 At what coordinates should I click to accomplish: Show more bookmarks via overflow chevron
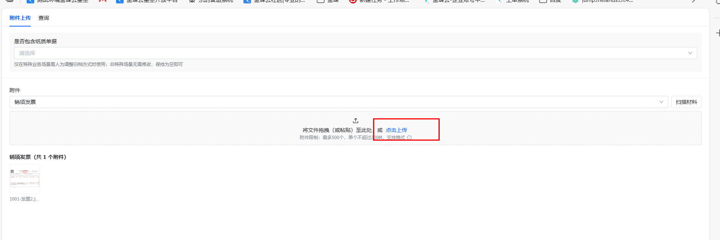pyautogui.click(x=694, y=1)
